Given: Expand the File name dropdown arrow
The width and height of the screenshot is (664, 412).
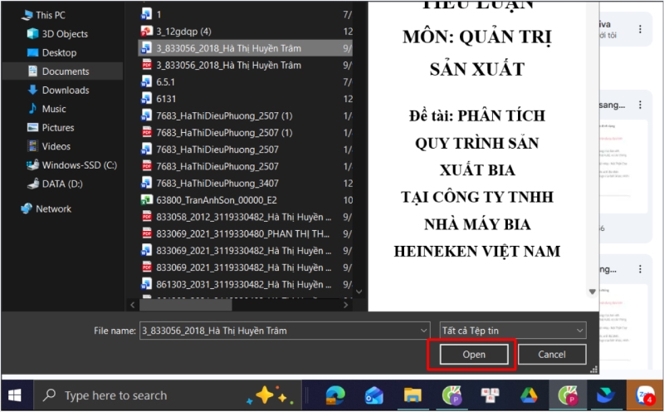Looking at the screenshot, I should 423,331.
